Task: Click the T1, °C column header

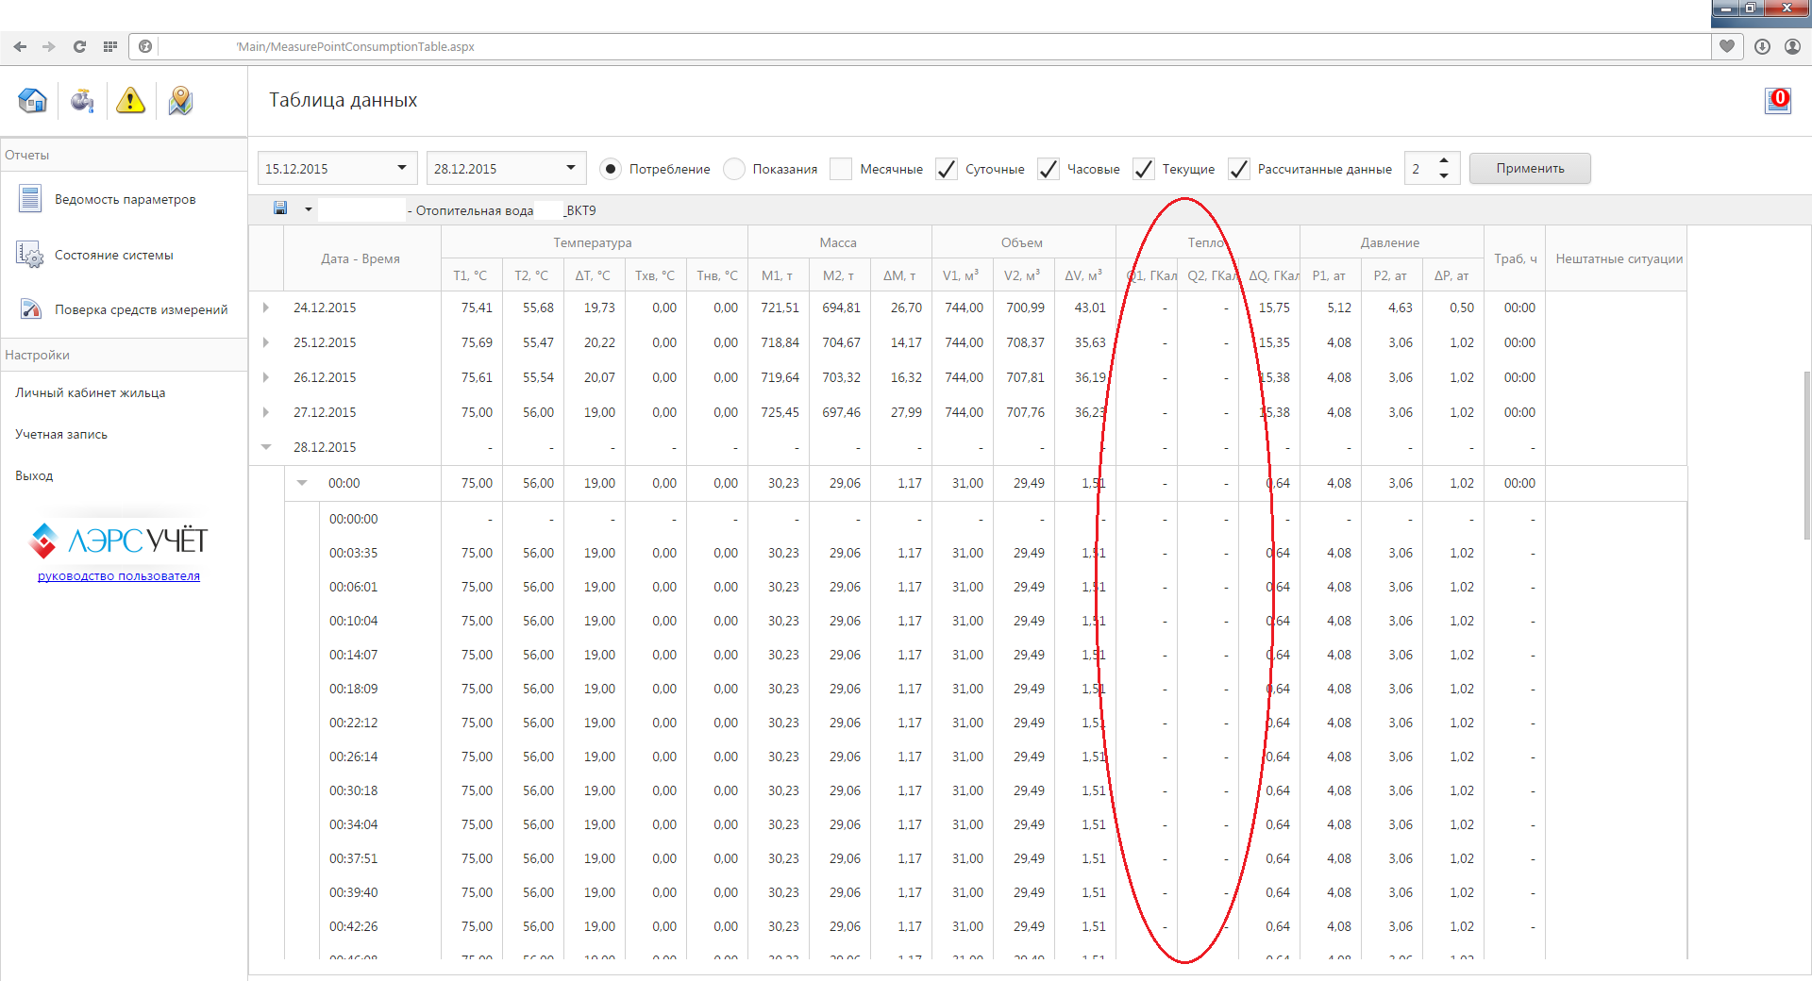Action: pos(470,275)
